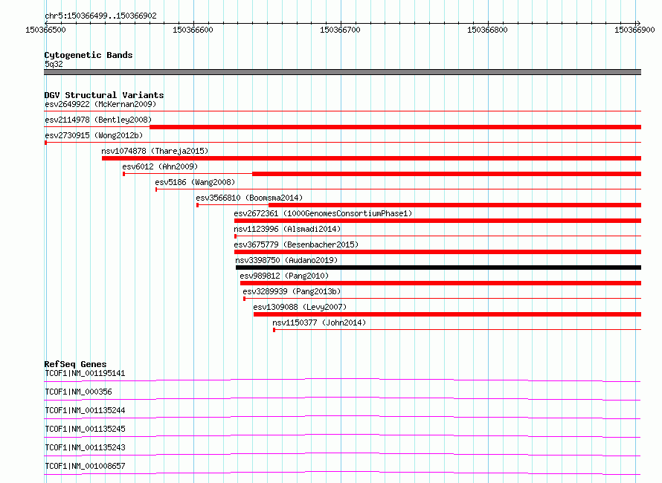Image resolution: width=662 pixels, height=483 pixels.
Task: Click TCOF1|NM_001008657 transcript
Action: point(85,466)
